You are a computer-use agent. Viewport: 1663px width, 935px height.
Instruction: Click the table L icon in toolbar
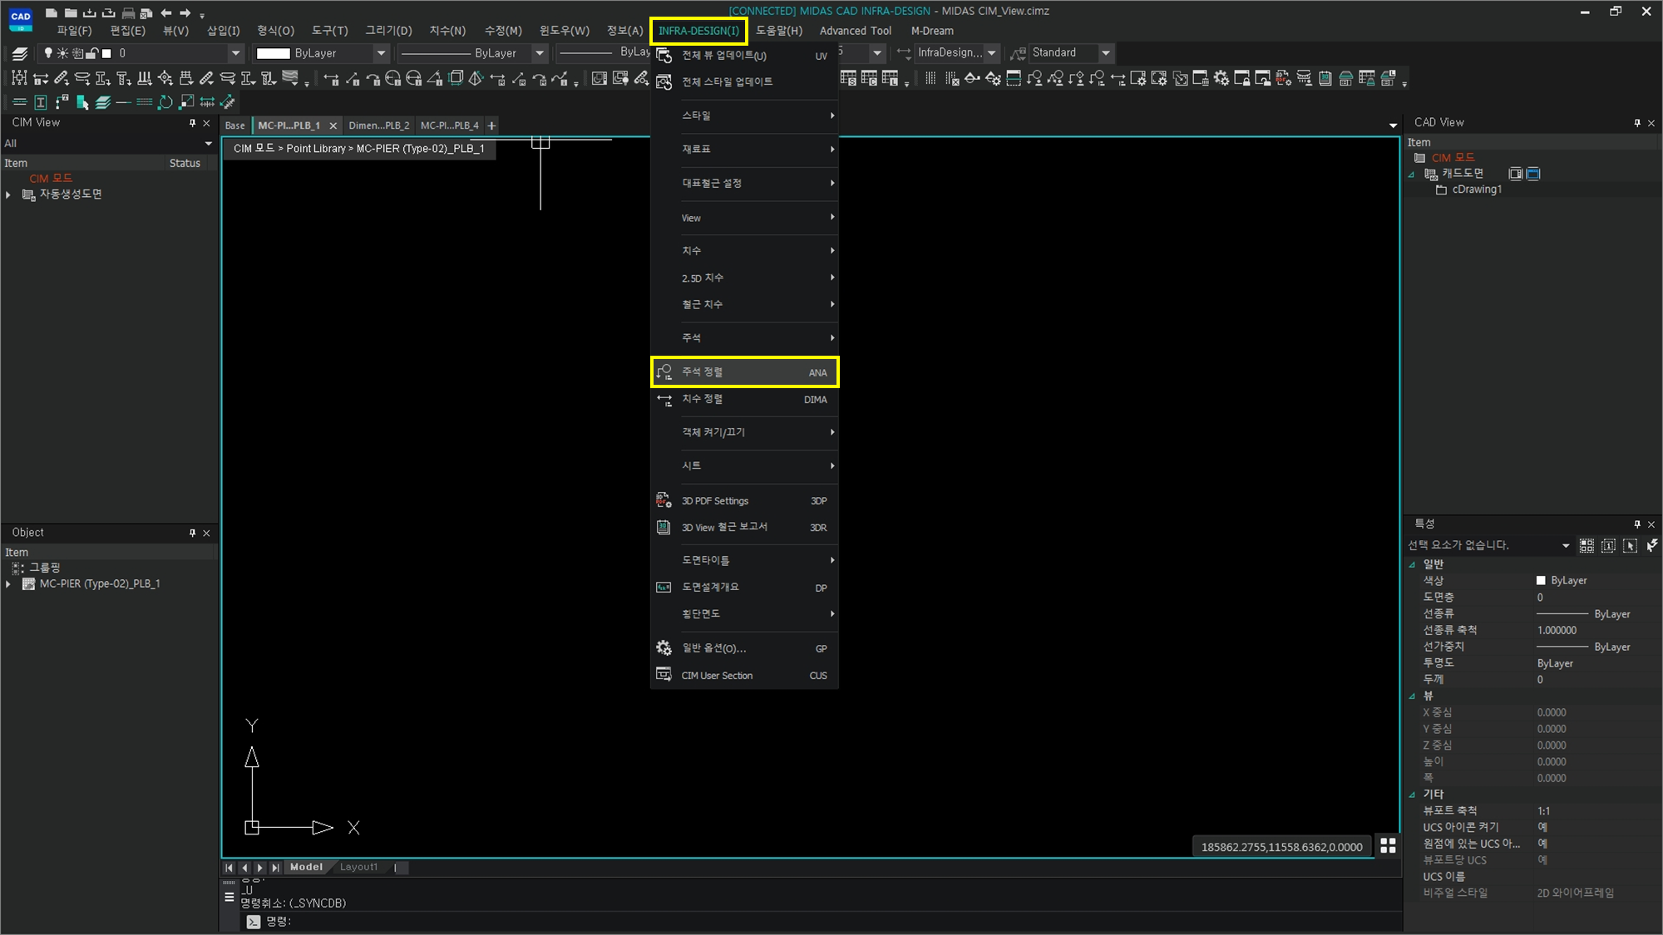click(x=889, y=78)
